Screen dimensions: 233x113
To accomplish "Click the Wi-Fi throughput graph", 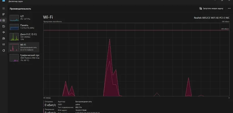I will point(136,60).
